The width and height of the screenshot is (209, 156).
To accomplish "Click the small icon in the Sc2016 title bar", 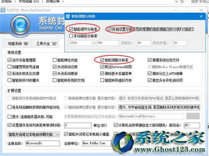I will (3, 10).
